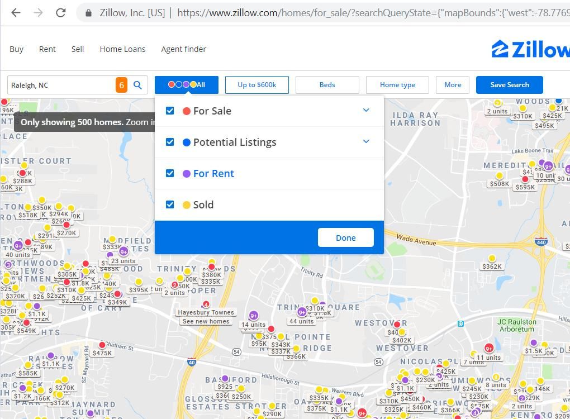This screenshot has height=419, width=570.
Task: Click the browser address bar URL
Action: click(x=373, y=13)
